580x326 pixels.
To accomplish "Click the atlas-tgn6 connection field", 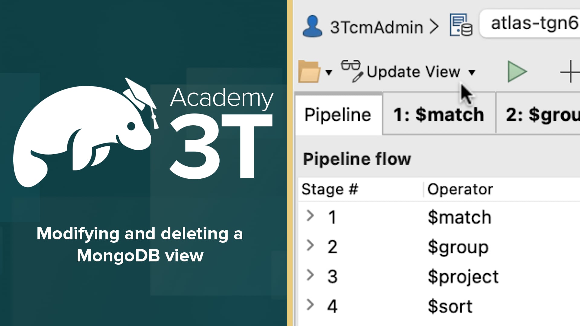I will 530,24.
